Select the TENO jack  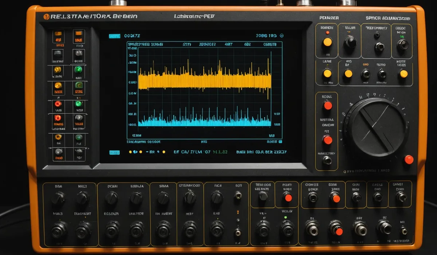[x=382, y=74]
